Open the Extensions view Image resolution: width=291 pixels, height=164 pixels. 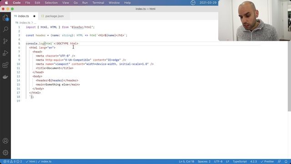(x=5, y=65)
